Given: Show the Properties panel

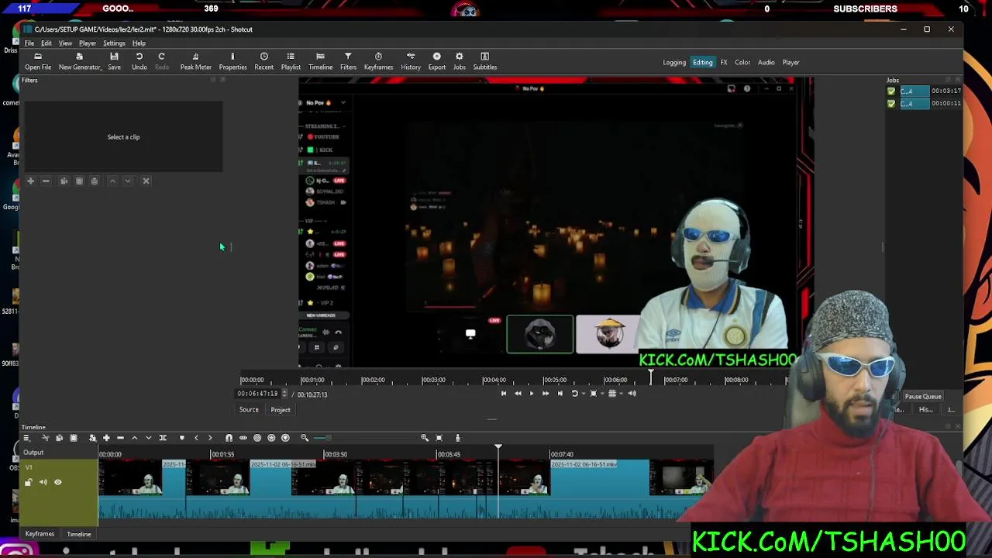Looking at the screenshot, I should (x=232, y=61).
